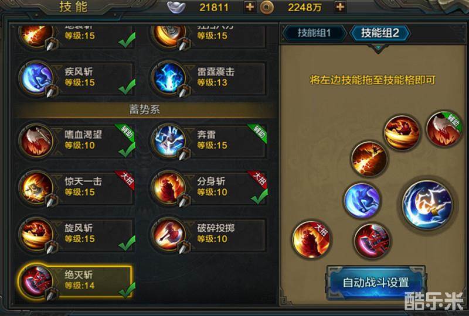Click the 蓄势系 category header bar
The image size is (469, 316).
144,109
